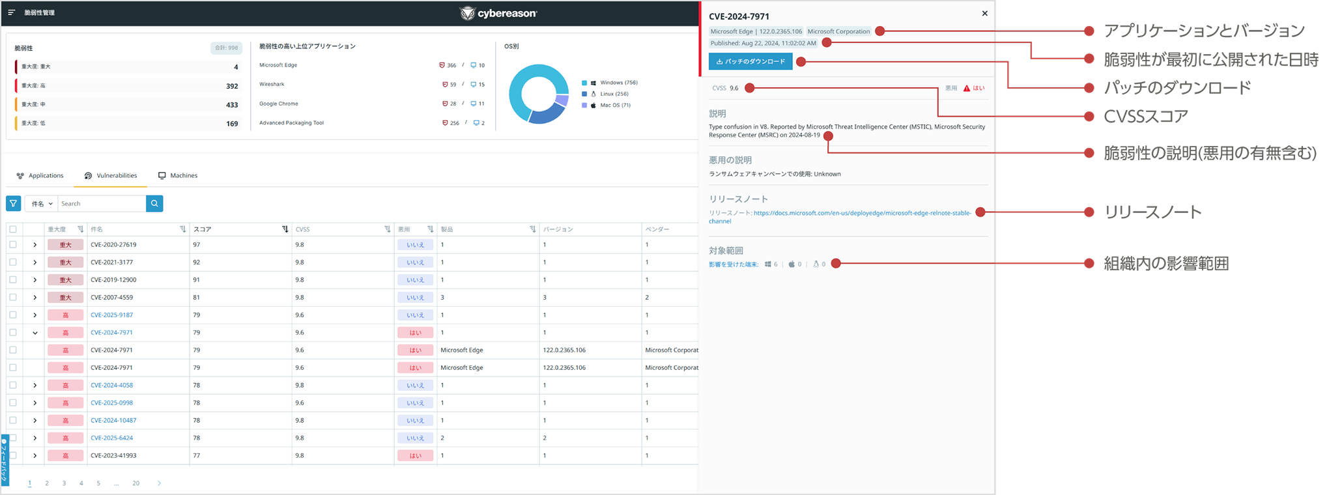Click the パッチのダウンロード button

point(750,62)
